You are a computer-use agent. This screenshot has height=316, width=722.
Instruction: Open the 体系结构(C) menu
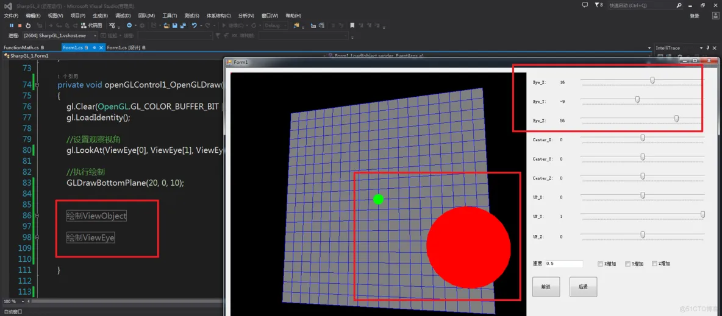coord(219,16)
